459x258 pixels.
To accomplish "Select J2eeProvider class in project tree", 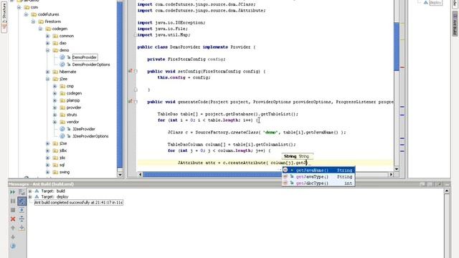I will point(84,129).
